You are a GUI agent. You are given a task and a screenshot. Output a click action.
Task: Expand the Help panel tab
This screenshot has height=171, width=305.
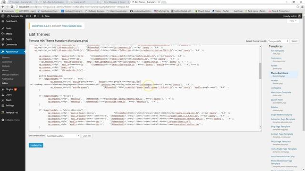[293, 21]
